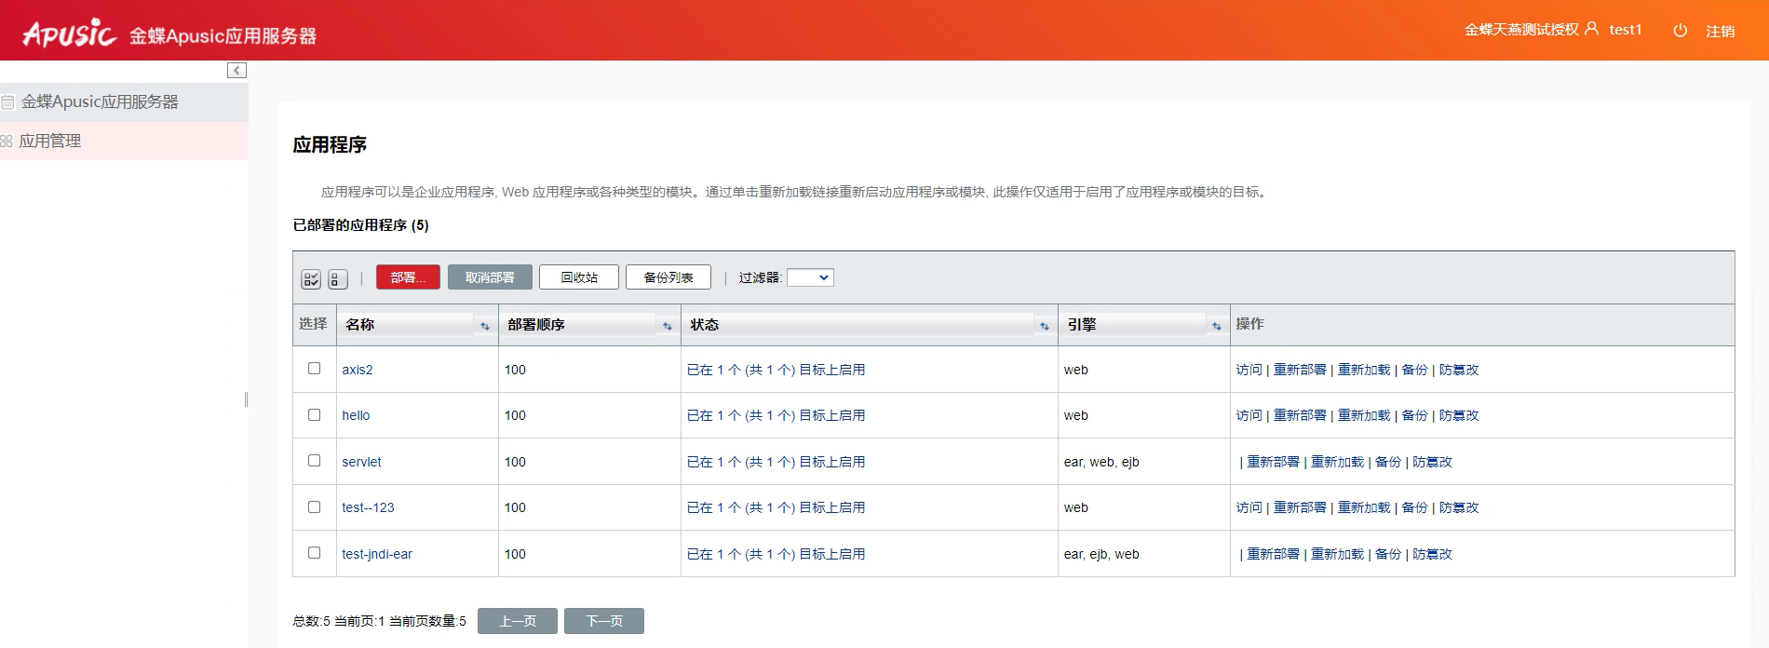Click the power icon next to 注销
This screenshot has width=1769, height=648.
[x=1680, y=31]
